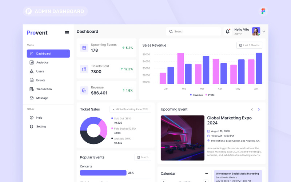
Task: Go to next upcoming event arrow
Action: click(259, 109)
